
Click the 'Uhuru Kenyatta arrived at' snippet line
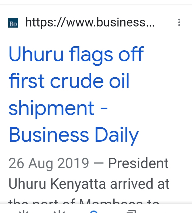(x=89, y=184)
